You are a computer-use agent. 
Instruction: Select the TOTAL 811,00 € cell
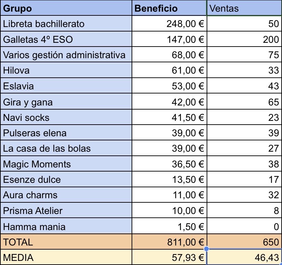point(170,242)
